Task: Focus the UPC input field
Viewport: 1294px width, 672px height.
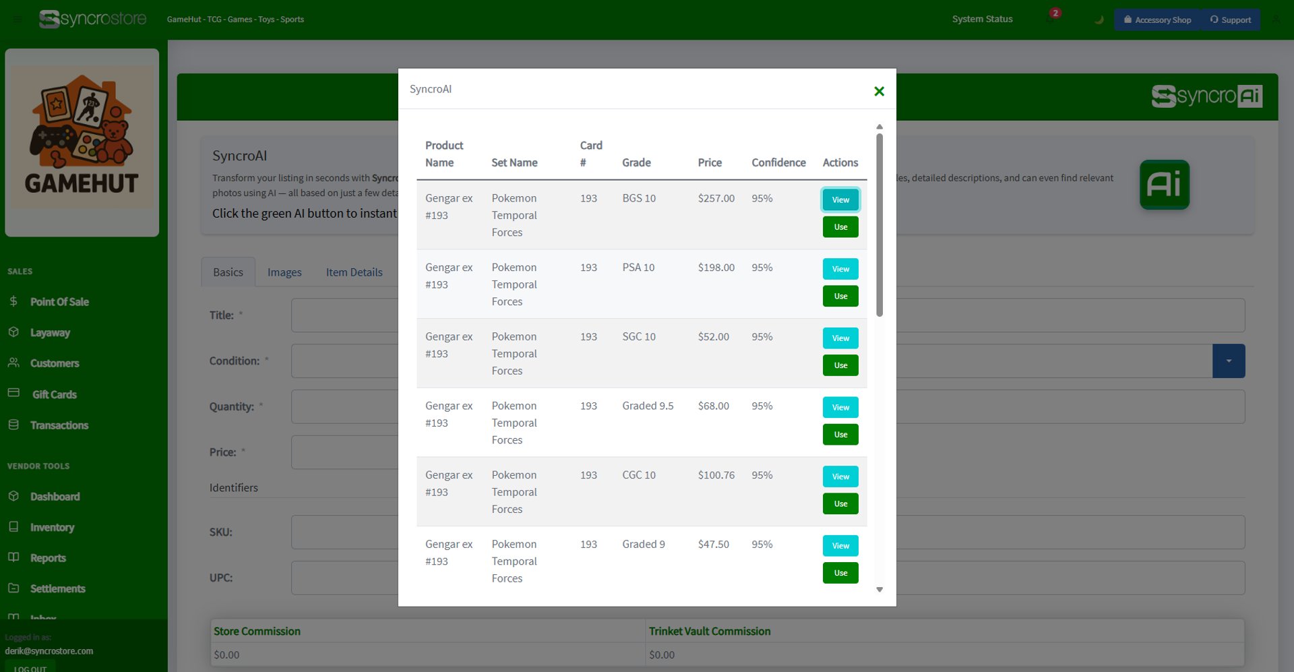Action: pyautogui.click(x=768, y=578)
